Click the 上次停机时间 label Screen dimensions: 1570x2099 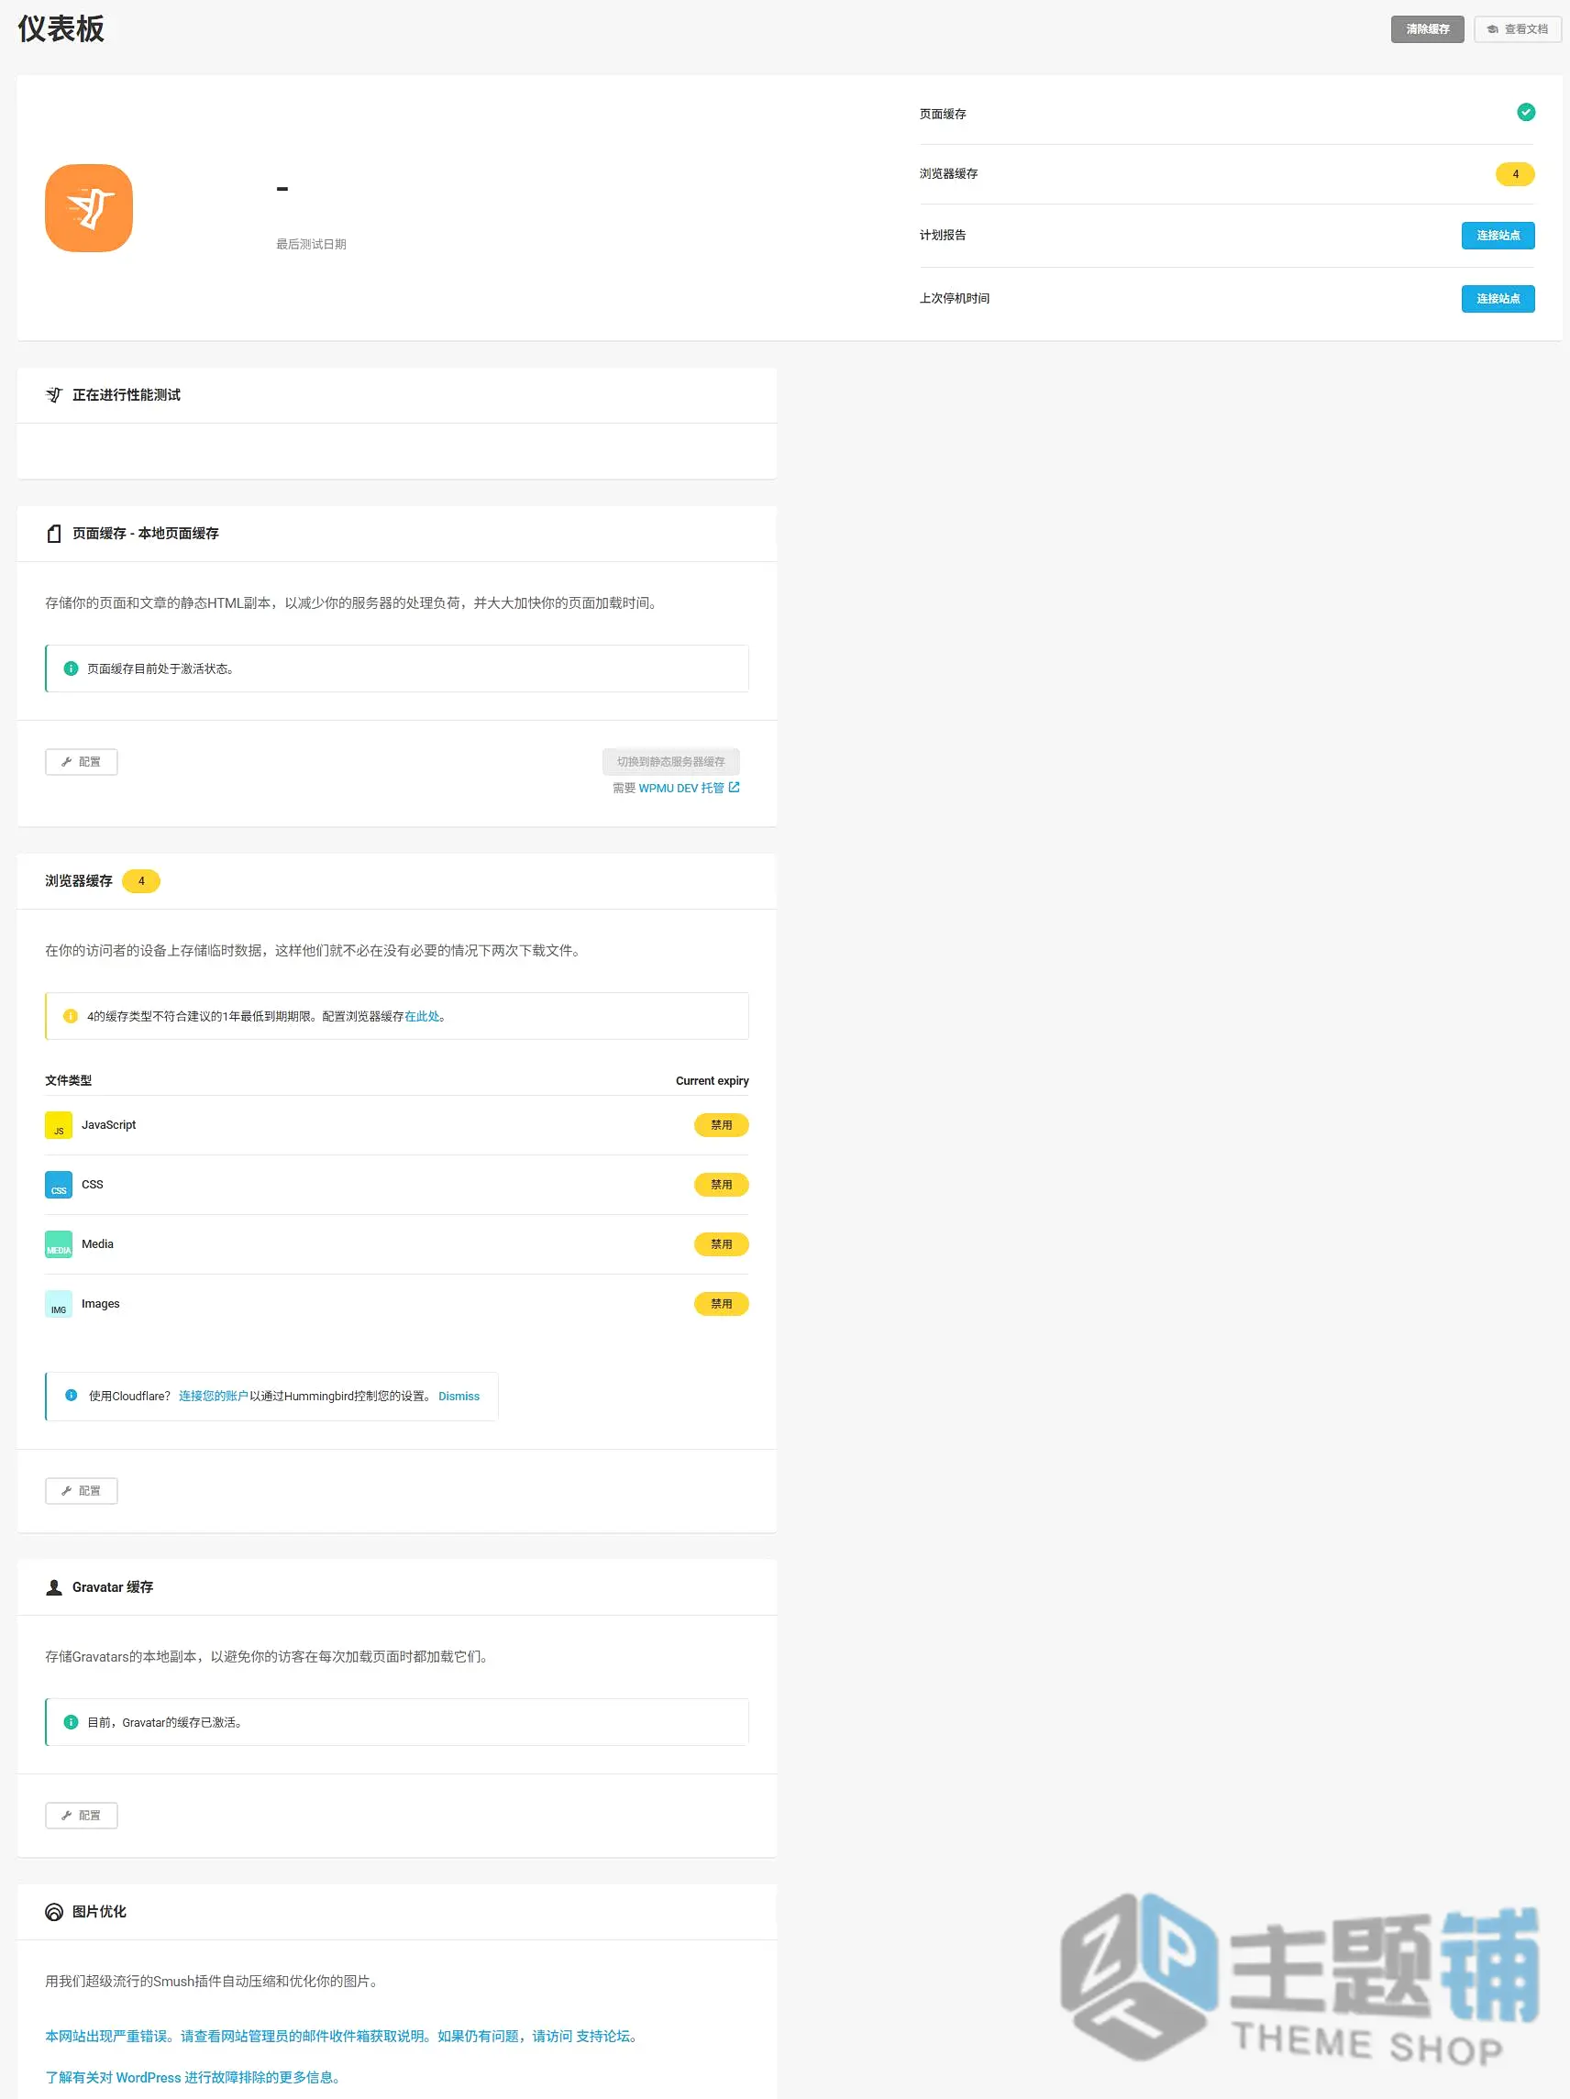(x=954, y=298)
